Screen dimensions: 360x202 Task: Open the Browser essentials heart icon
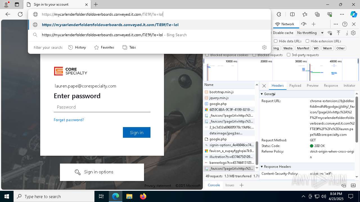[330, 14]
